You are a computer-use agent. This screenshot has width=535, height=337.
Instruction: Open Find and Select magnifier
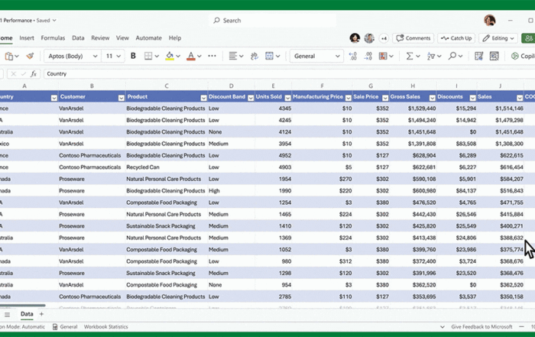coord(452,56)
